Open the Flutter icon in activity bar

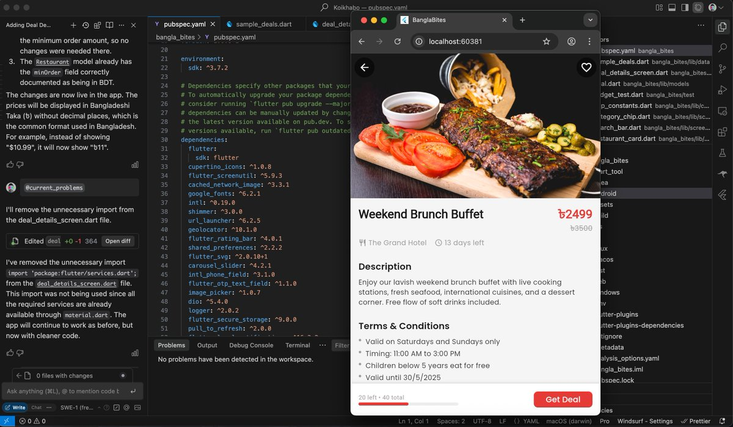[723, 195]
